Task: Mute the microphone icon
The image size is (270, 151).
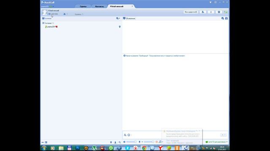Action: tap(140, 142)
